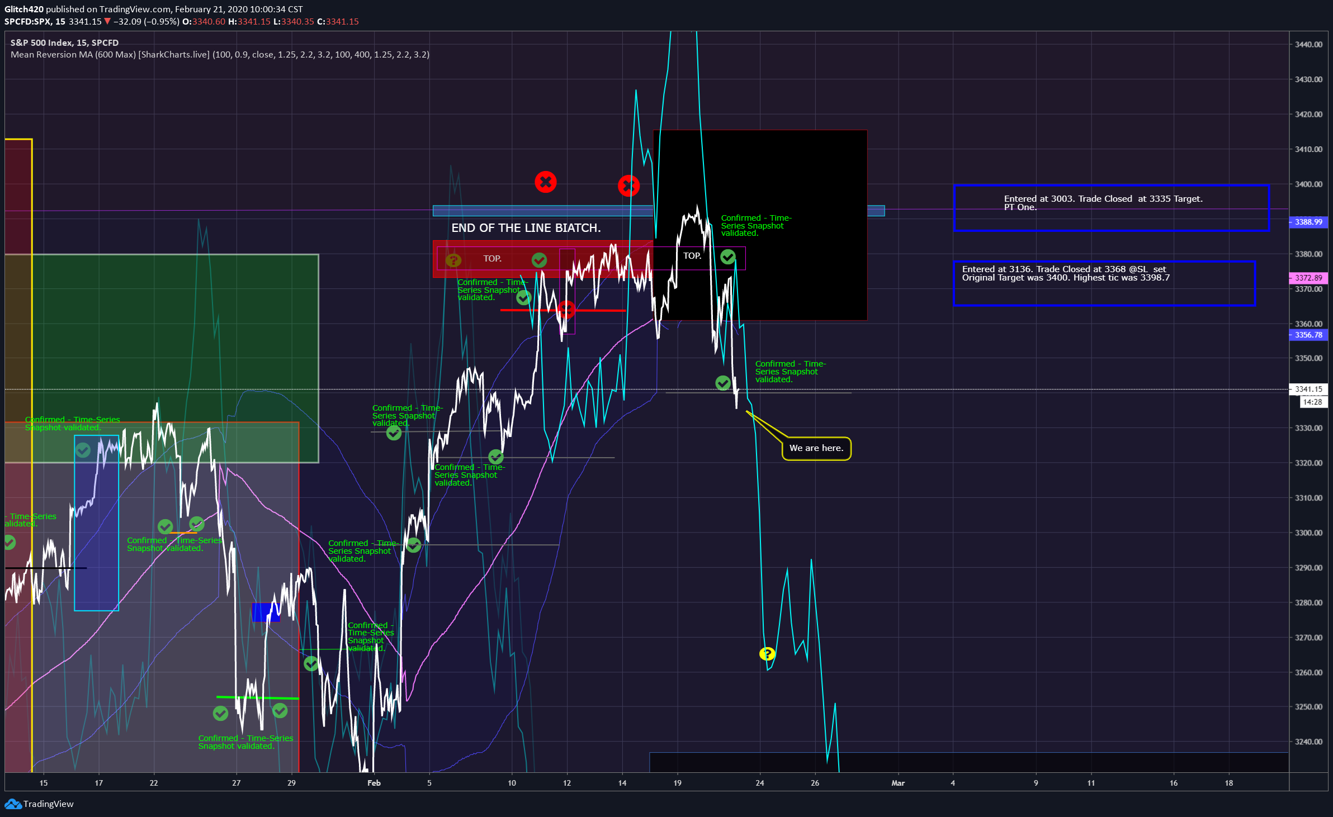Select the orange horizontal line between two checkmarks
Image resolution: width=1333 pixels, height=817 pixels.
coord(183,532)
